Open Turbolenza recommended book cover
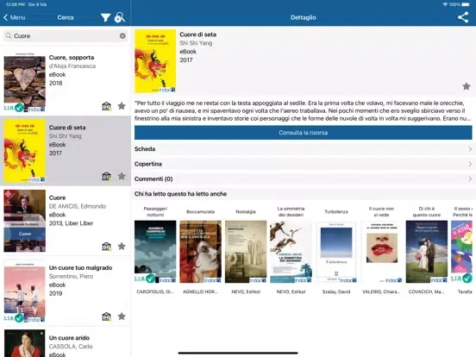This screenshot has width=476, height=357. [x=336, y=252]
